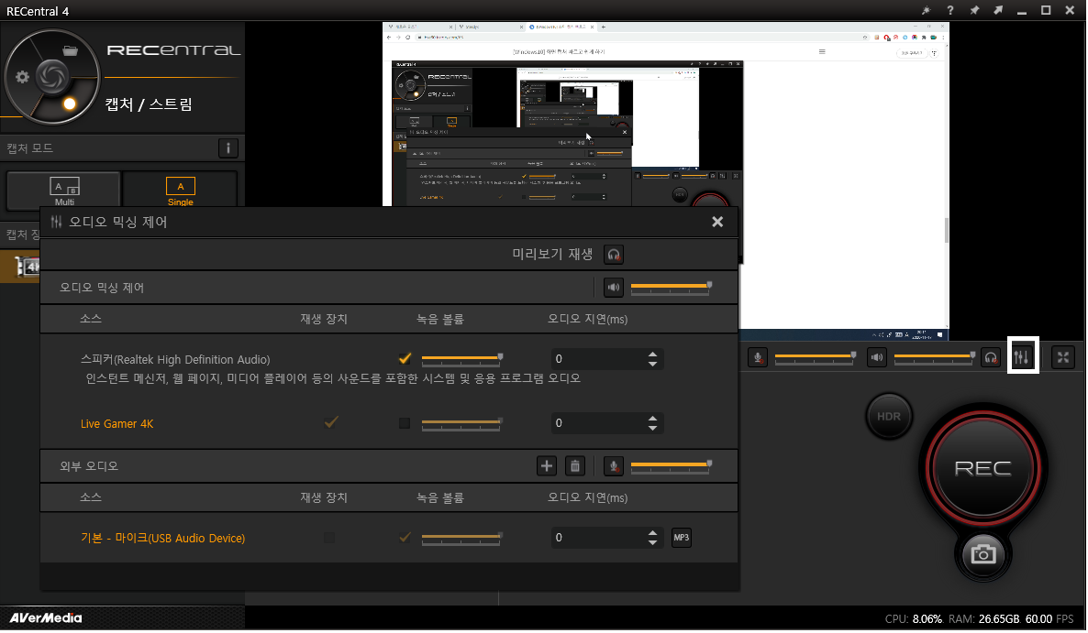1088x633 pixels.
Task: Start recording with the REC button
Action: [983, 468]
